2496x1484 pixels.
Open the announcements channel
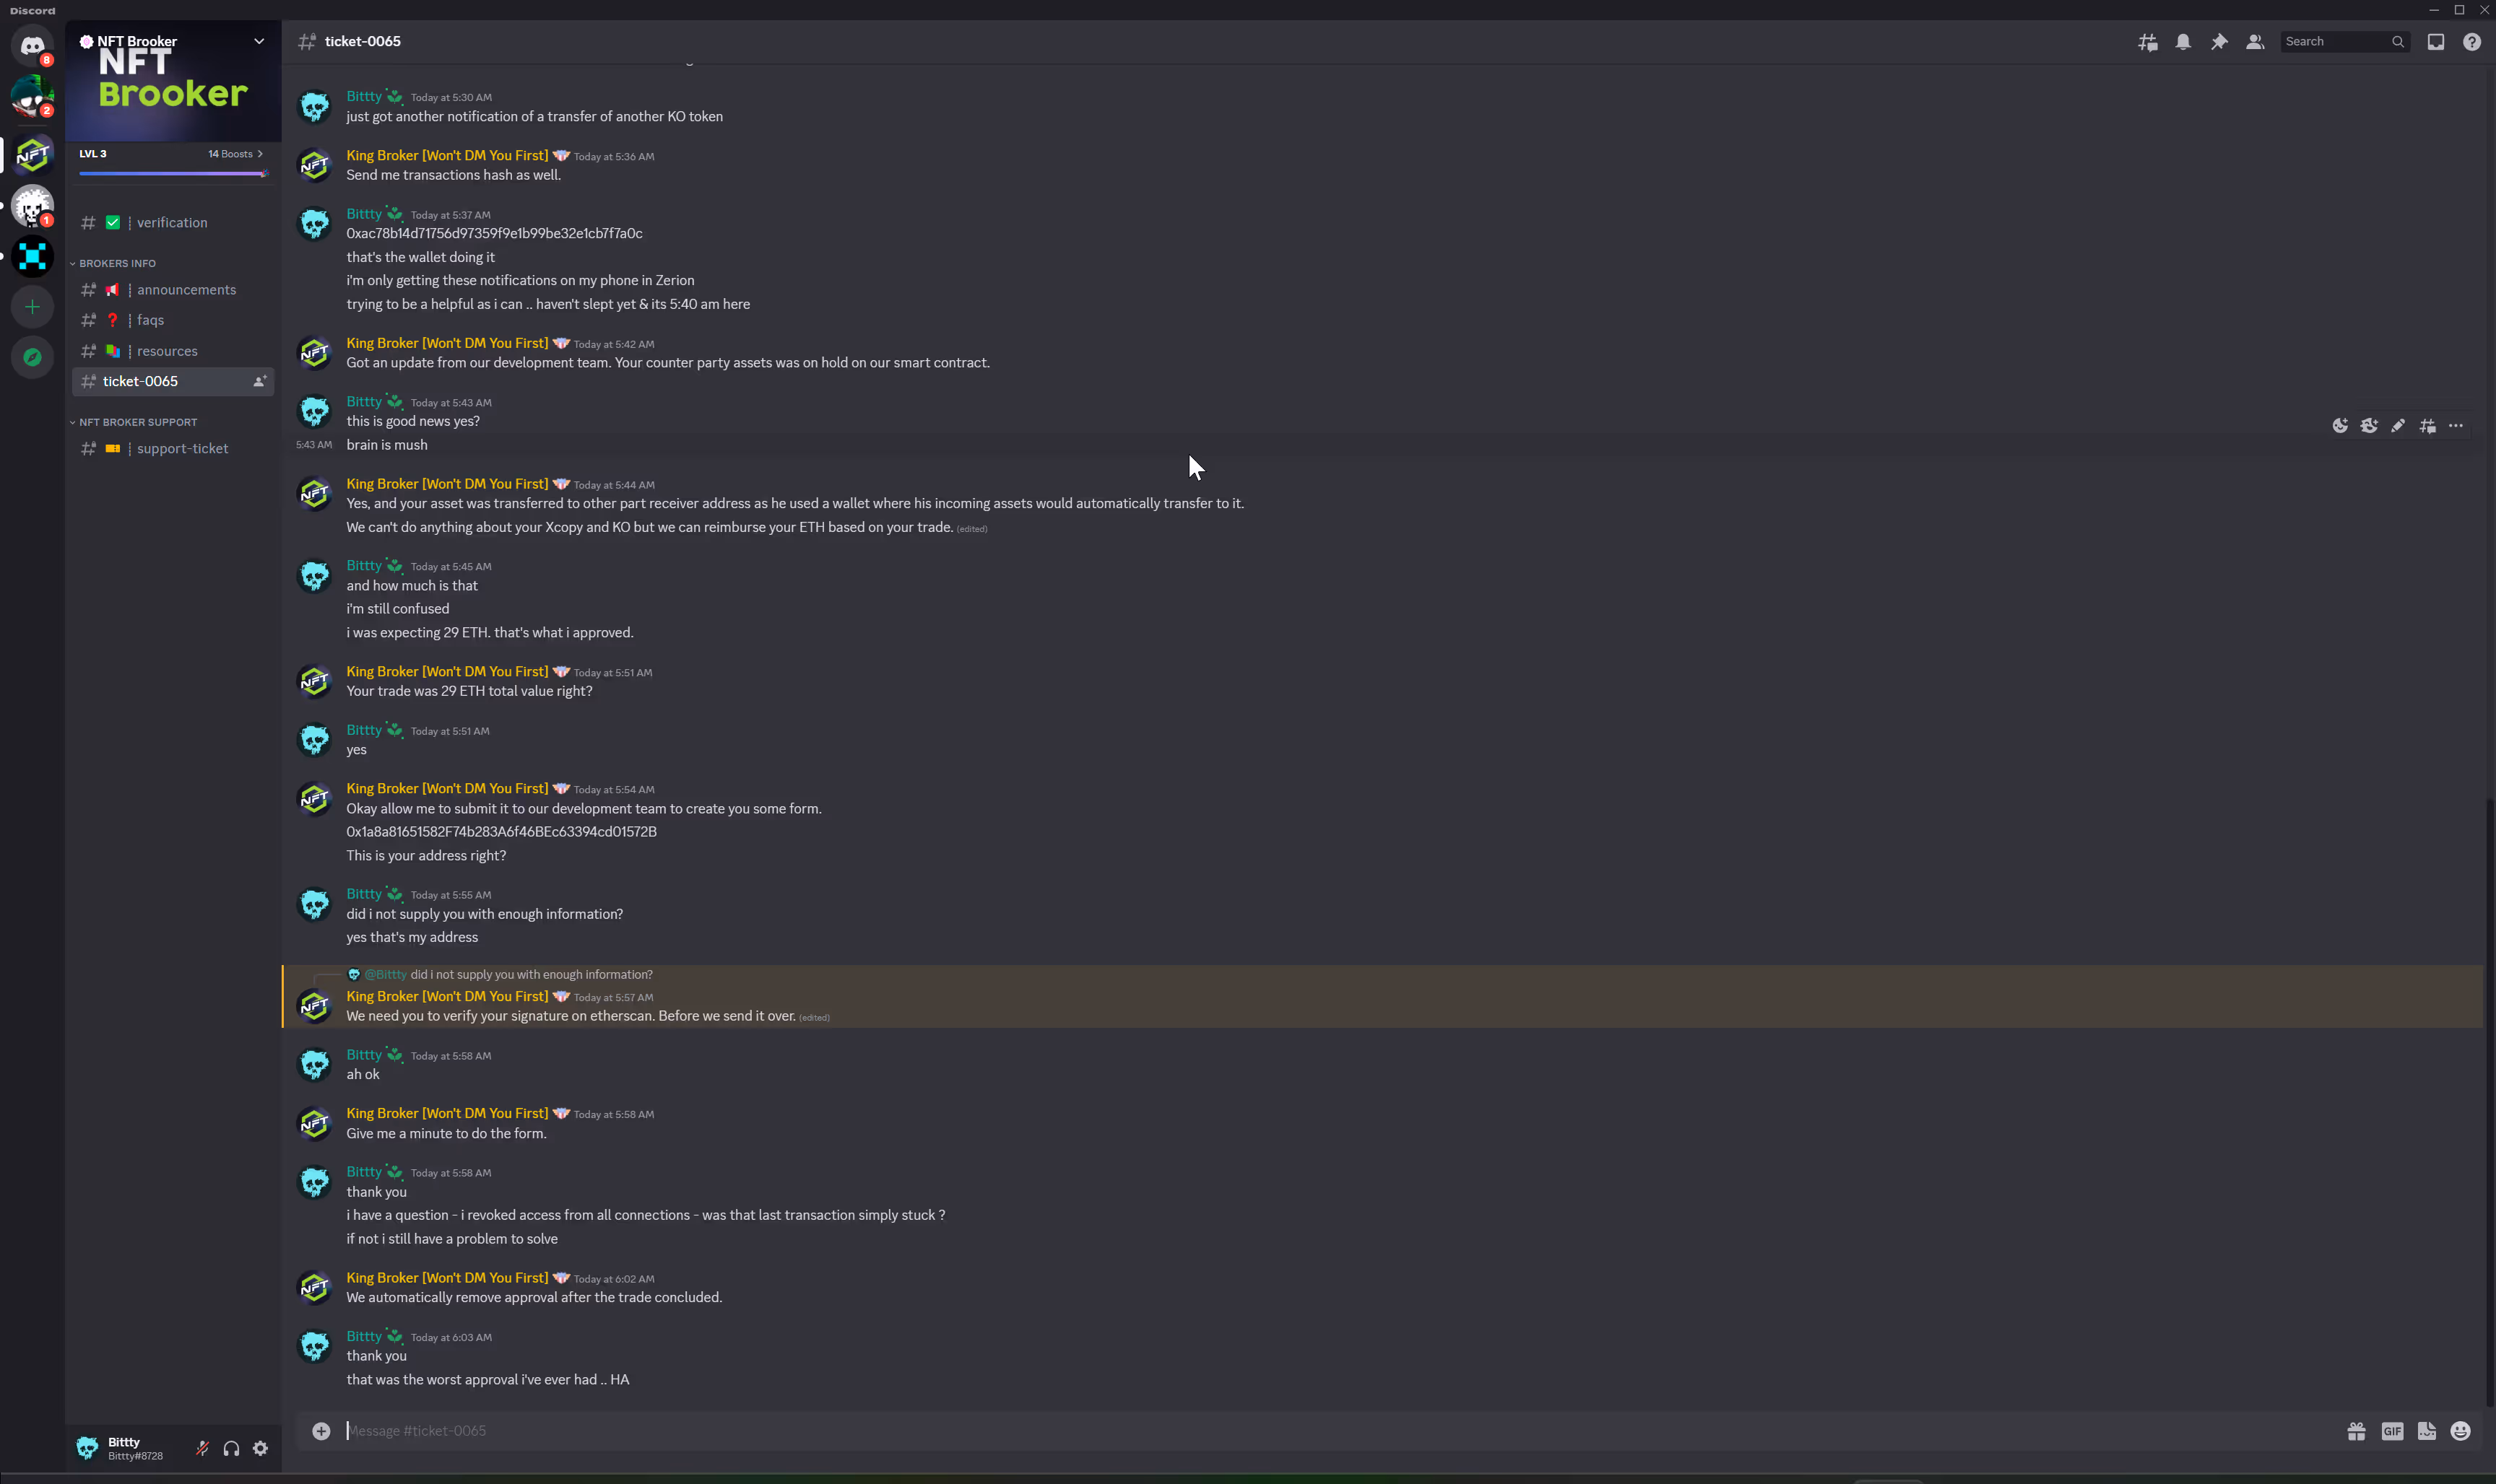coord(186,290)
